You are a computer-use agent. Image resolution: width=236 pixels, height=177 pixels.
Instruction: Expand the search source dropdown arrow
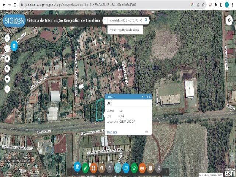click(105, 20)
